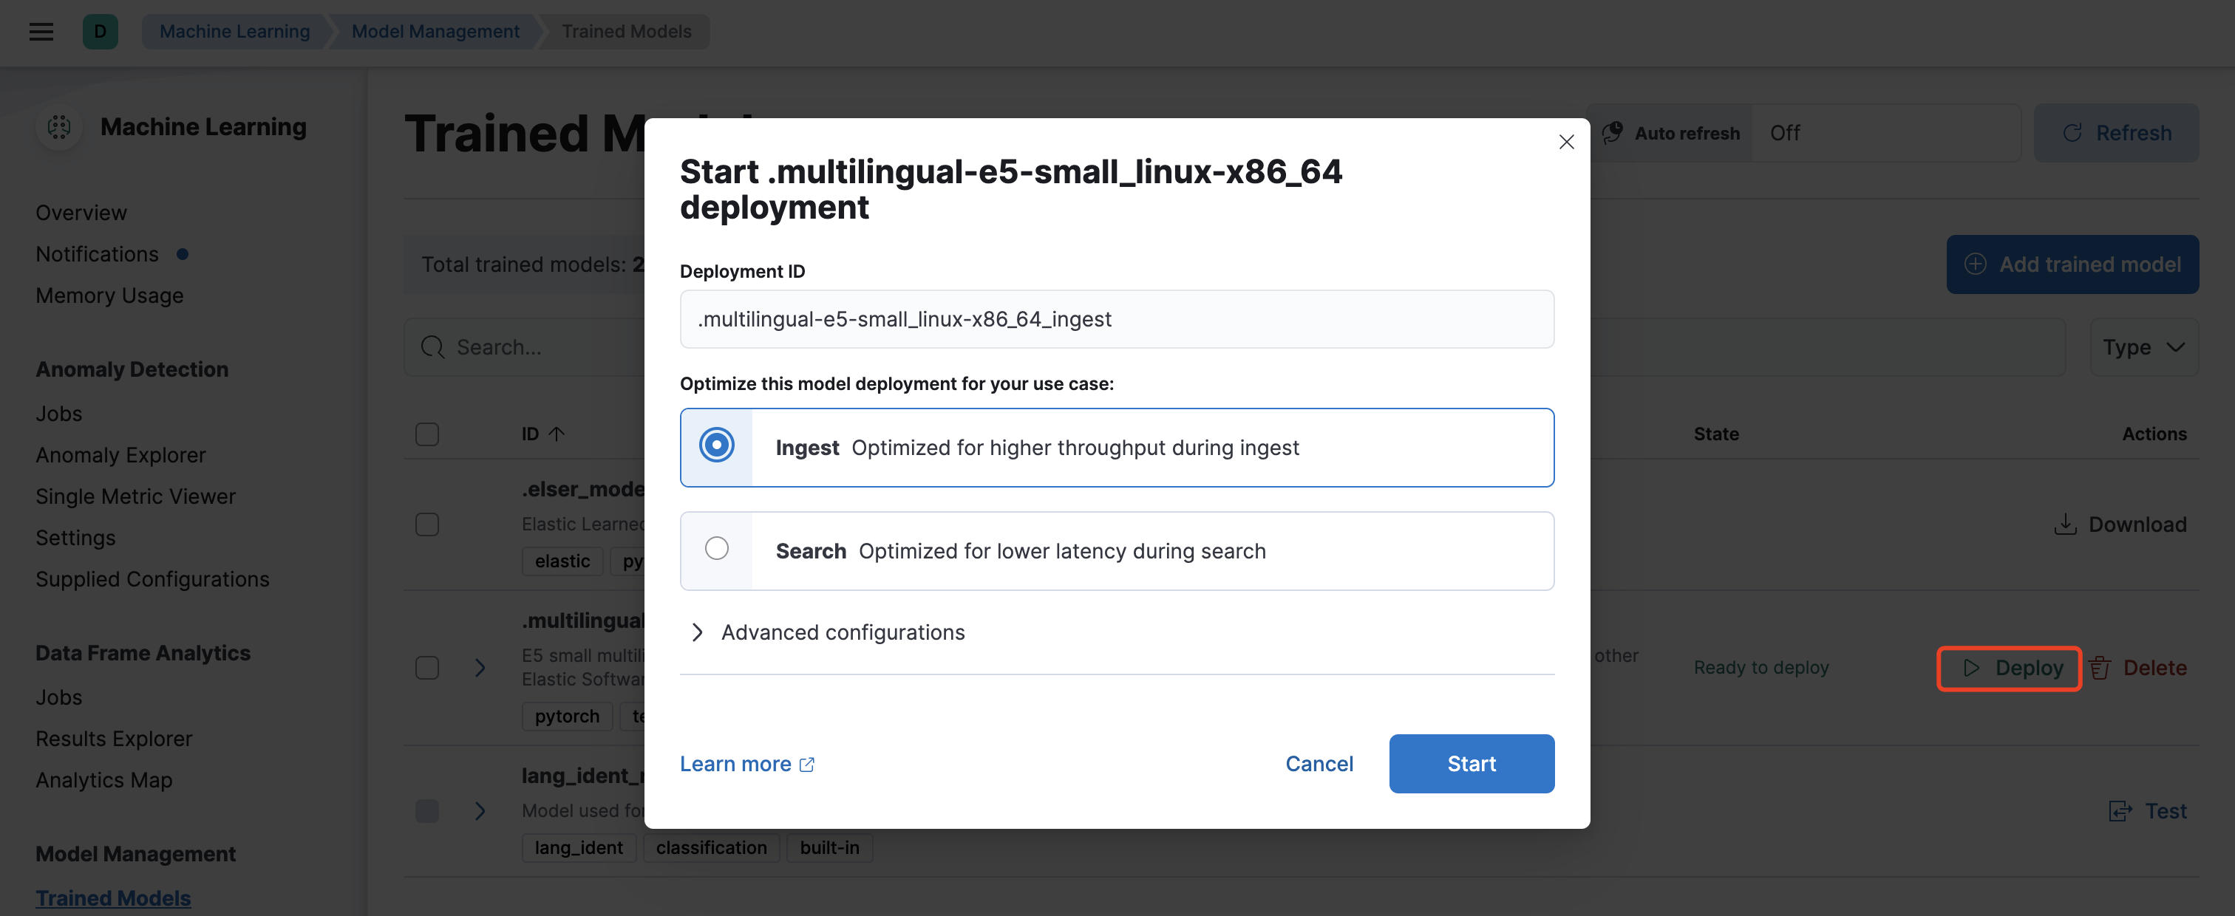Click the Download model icon
The height and width of the screenshot is (916, 2235).
(2065, 524)
